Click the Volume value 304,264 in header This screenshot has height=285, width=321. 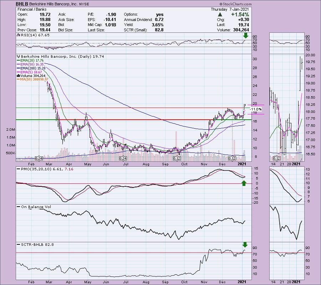click(x=241, y=30)
